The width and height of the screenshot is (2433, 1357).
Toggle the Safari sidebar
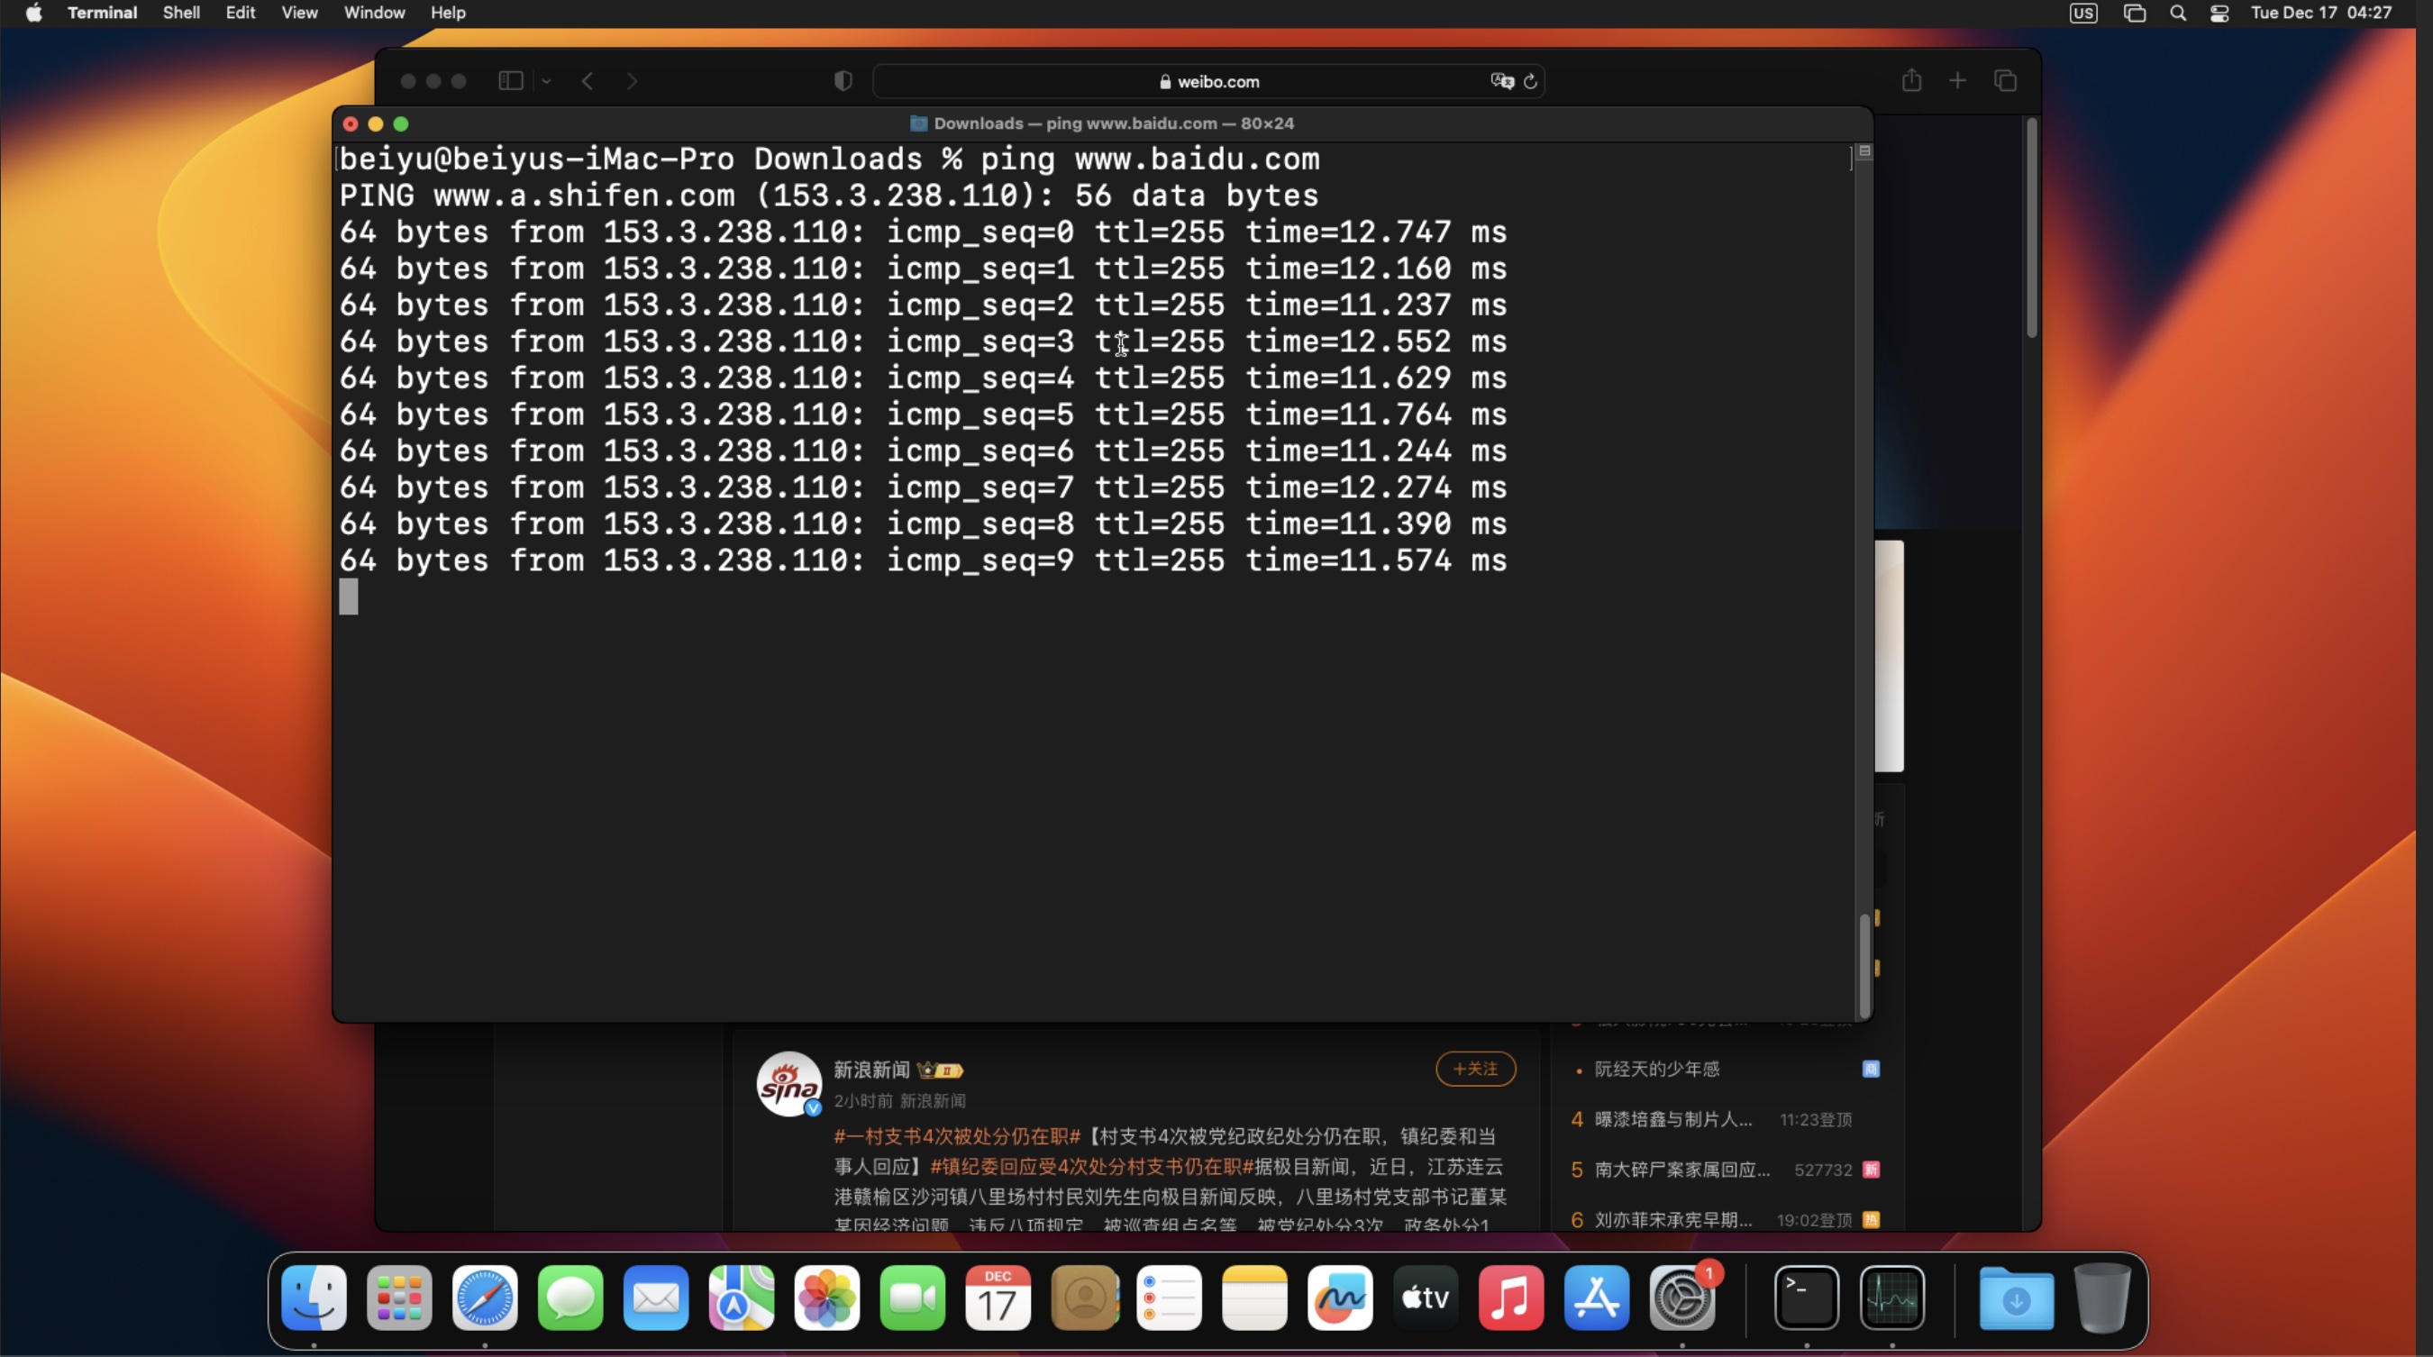[x=511, y=81]
